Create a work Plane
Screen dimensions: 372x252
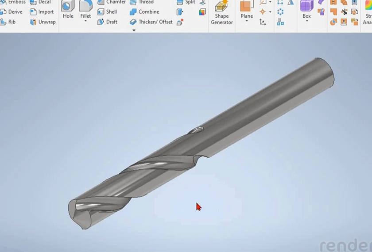(x=247, y=9)
